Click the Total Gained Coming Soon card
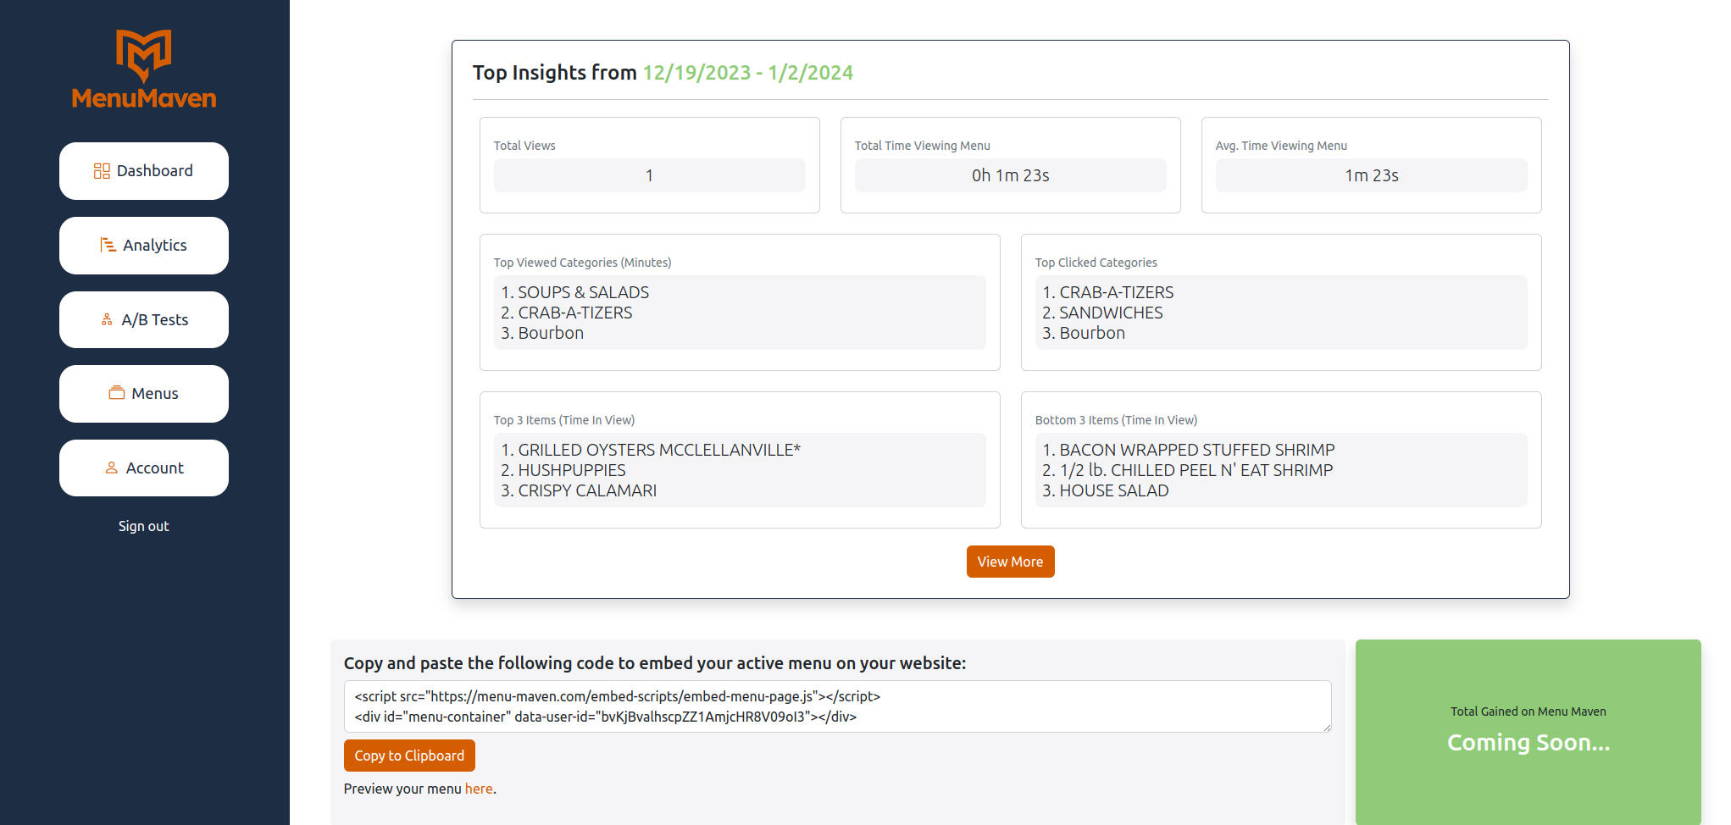The width and height of the screenshot is (1731, 825). tap(1528, 731)
